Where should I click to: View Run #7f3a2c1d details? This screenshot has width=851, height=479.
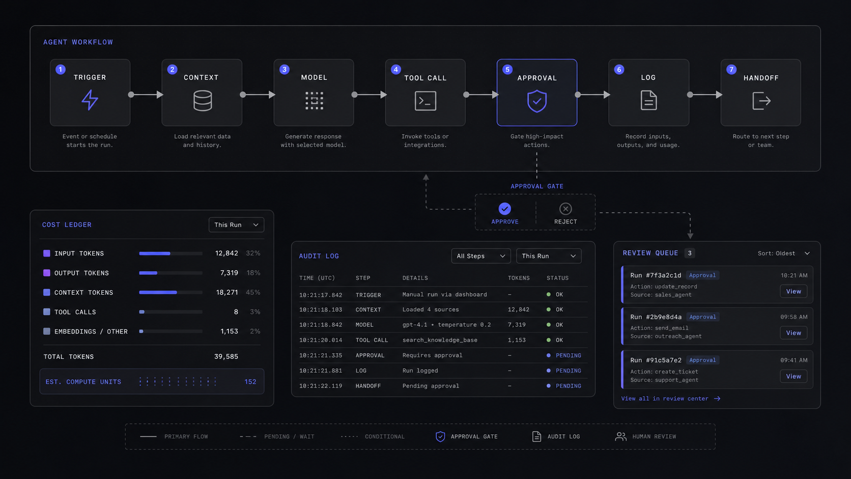pos(793,291)
